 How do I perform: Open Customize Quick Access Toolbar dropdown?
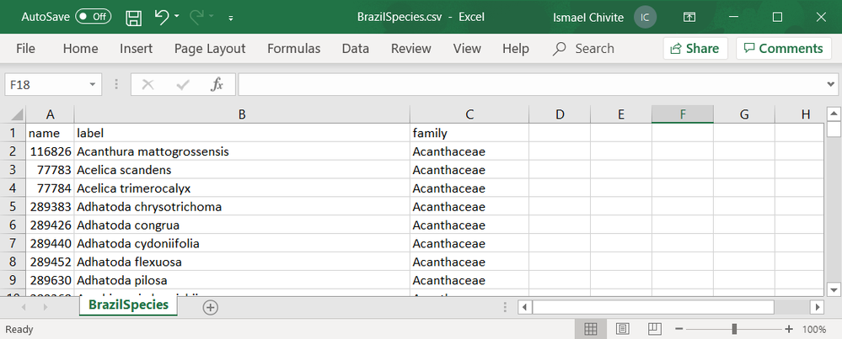pyautogui.click(x=231, y=17)
